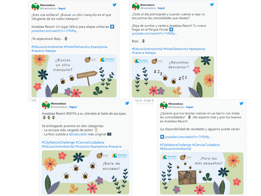Select #CityNatureChallenge hashtag in "baile de escopas" tweet

click(58, 142)
